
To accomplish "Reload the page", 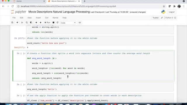I will pos(13,6).
